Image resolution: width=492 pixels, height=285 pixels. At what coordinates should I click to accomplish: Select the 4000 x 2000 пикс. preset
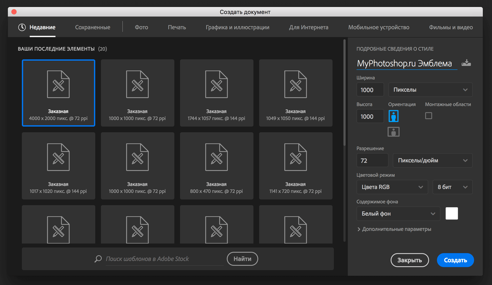click(58, 93)
